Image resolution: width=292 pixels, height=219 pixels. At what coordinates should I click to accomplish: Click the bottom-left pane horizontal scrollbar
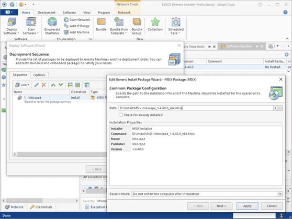[24, 201]
